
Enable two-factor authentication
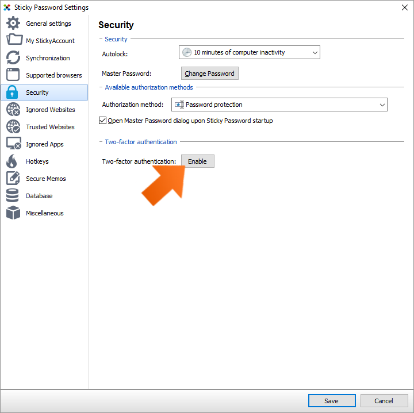pyautogui.click(x=197, y=161)
